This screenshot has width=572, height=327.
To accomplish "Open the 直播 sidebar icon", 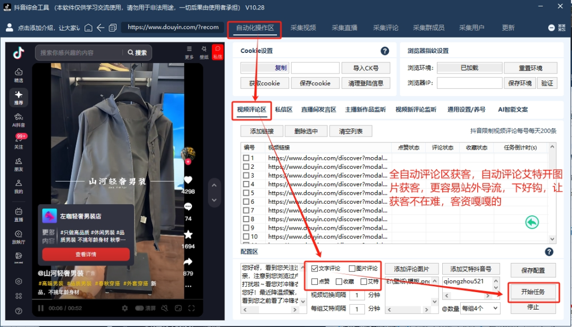I will pyautogui.click(x=19, y=215).
